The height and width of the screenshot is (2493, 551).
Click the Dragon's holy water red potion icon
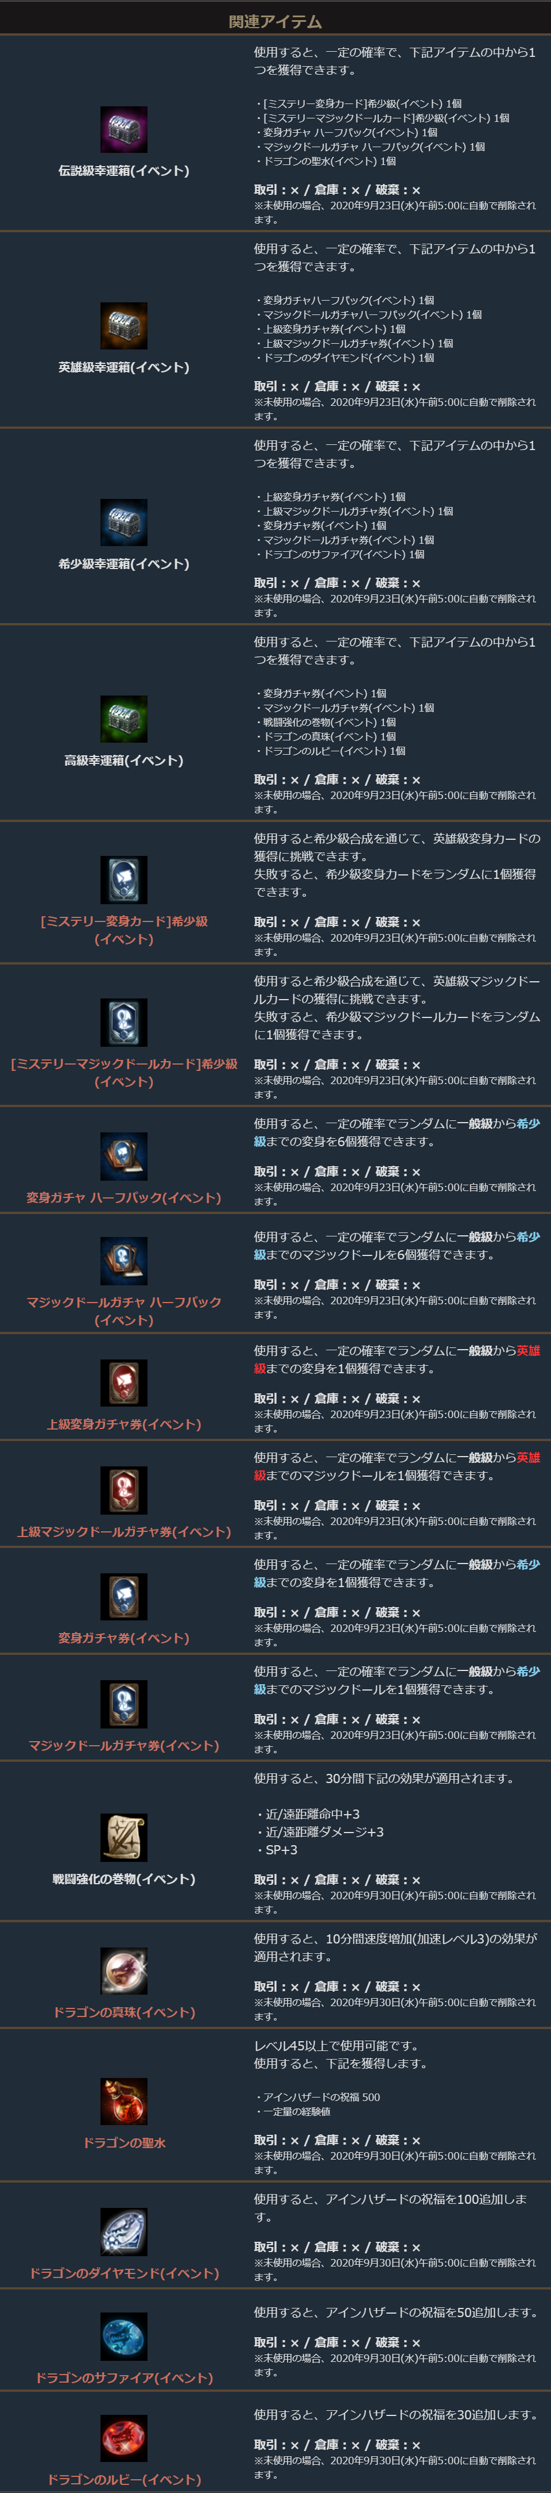point(124,2102)
